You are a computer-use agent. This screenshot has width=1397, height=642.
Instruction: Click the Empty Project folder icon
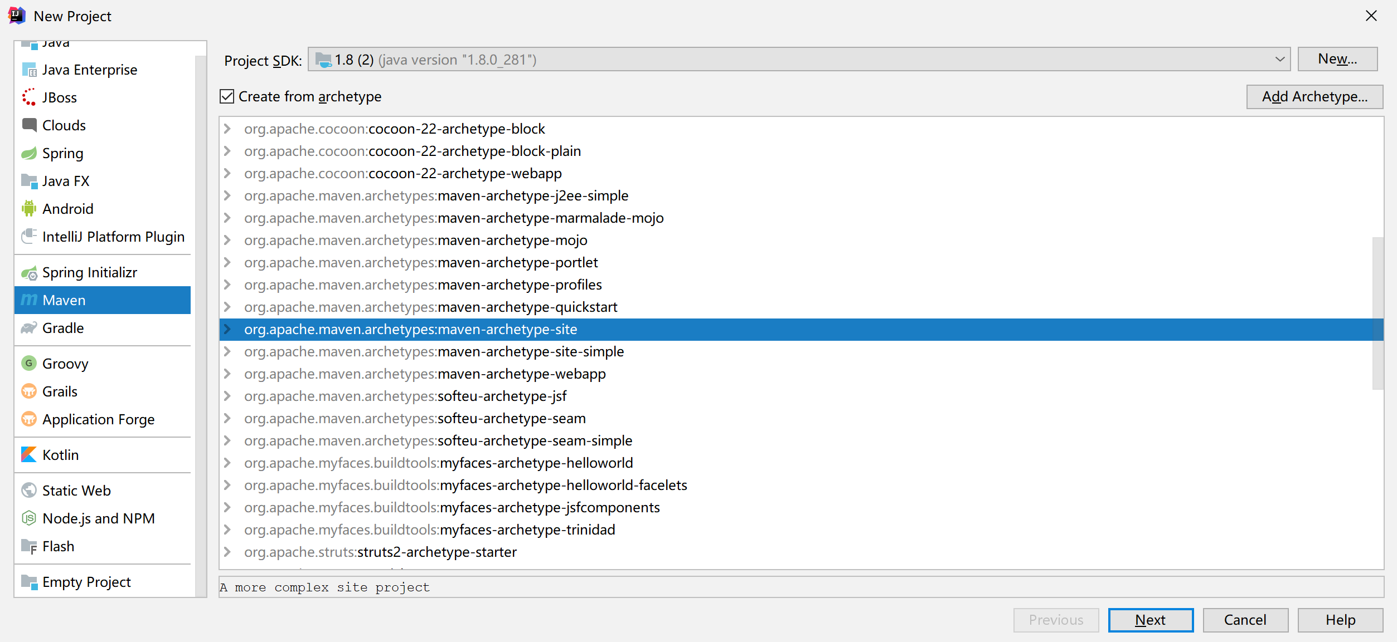29,582
